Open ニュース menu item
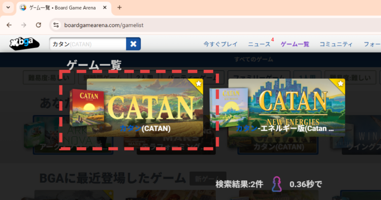Viewport: 381px width, 200px height. (259, 44)
